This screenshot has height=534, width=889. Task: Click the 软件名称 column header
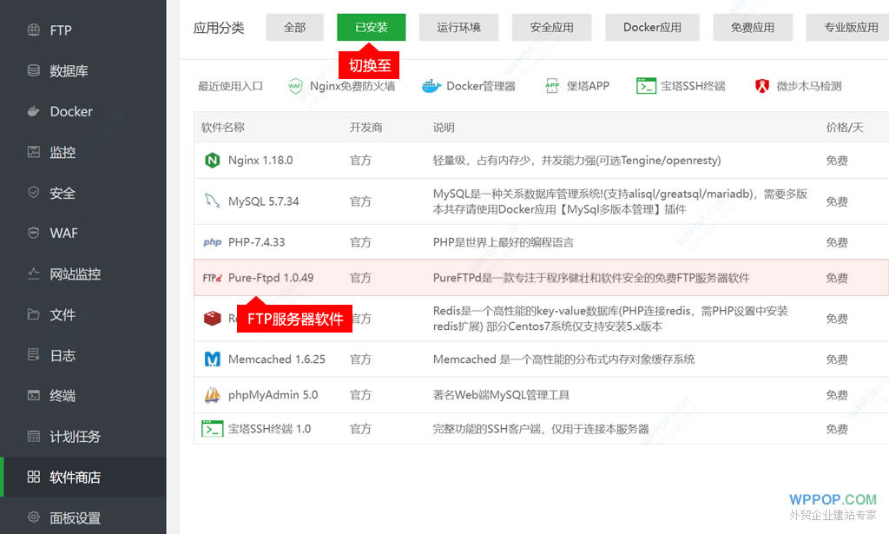coord(223,128)
